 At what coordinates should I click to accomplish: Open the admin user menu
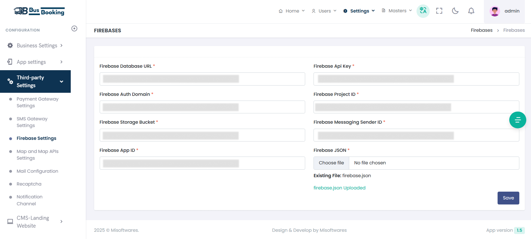[x=504, y=11]
